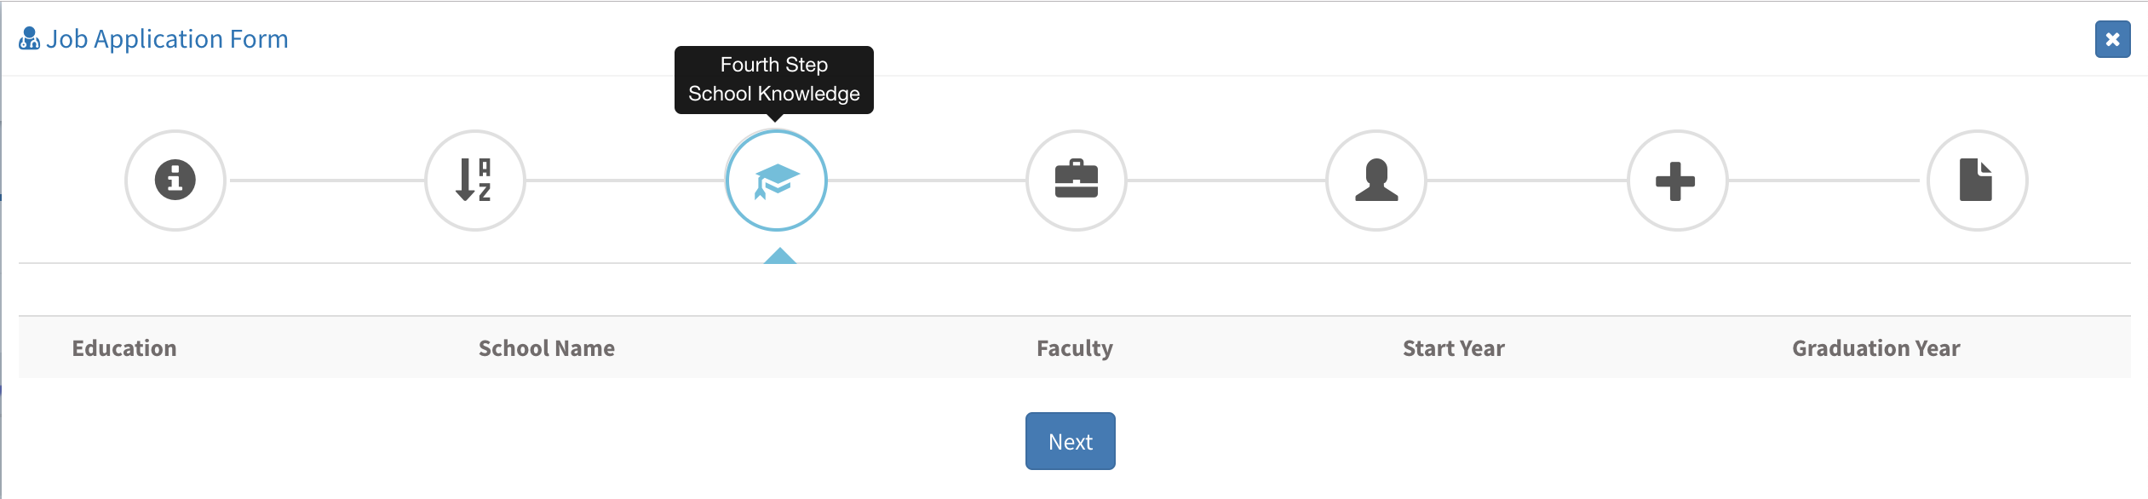Image resolution: width=2148 pixels, height=499 pixels.
Task: Go to the info step icon
Action: point(175,181)
